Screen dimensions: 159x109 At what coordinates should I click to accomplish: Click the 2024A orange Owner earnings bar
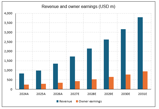pyautogui.click(x=26, y=87)
